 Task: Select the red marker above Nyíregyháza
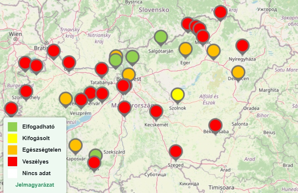pyautogui.click(x=242, y=46)
